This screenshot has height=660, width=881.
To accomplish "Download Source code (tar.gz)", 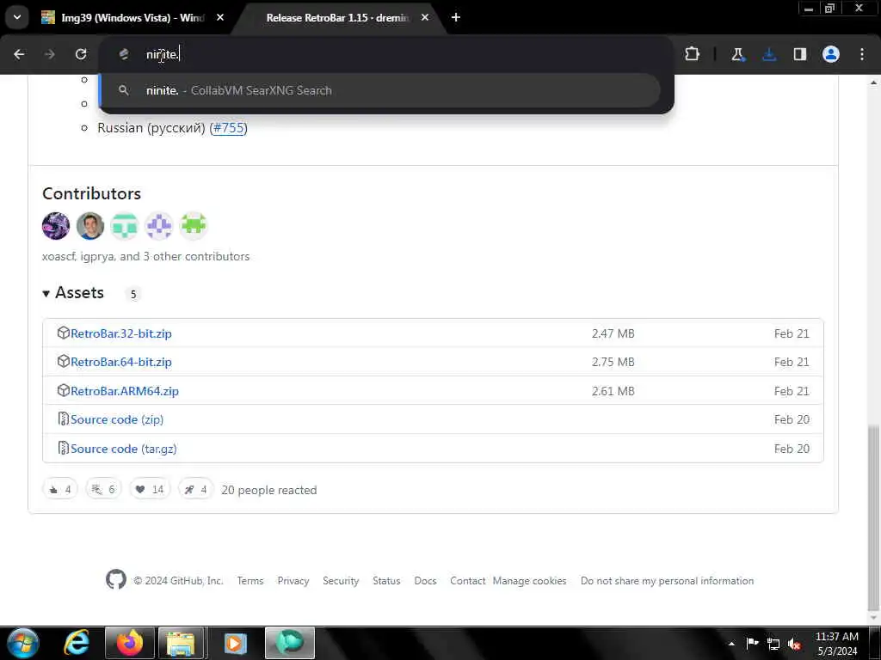I will [x=124, y=449].
